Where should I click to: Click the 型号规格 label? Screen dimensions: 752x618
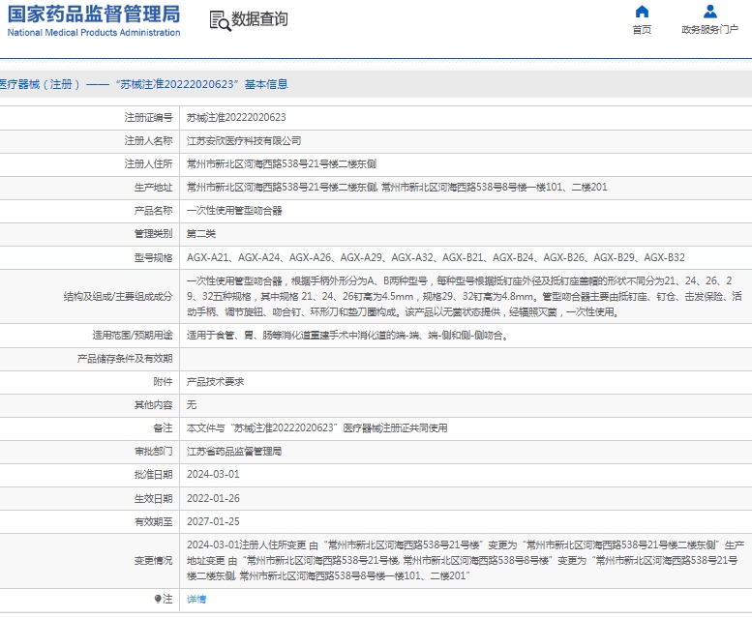(153, 257)
